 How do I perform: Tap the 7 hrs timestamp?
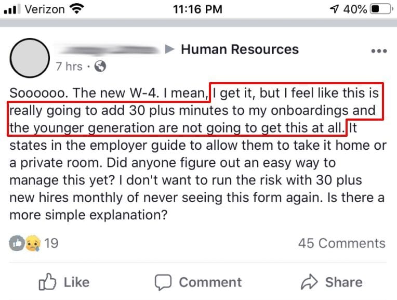69,67
